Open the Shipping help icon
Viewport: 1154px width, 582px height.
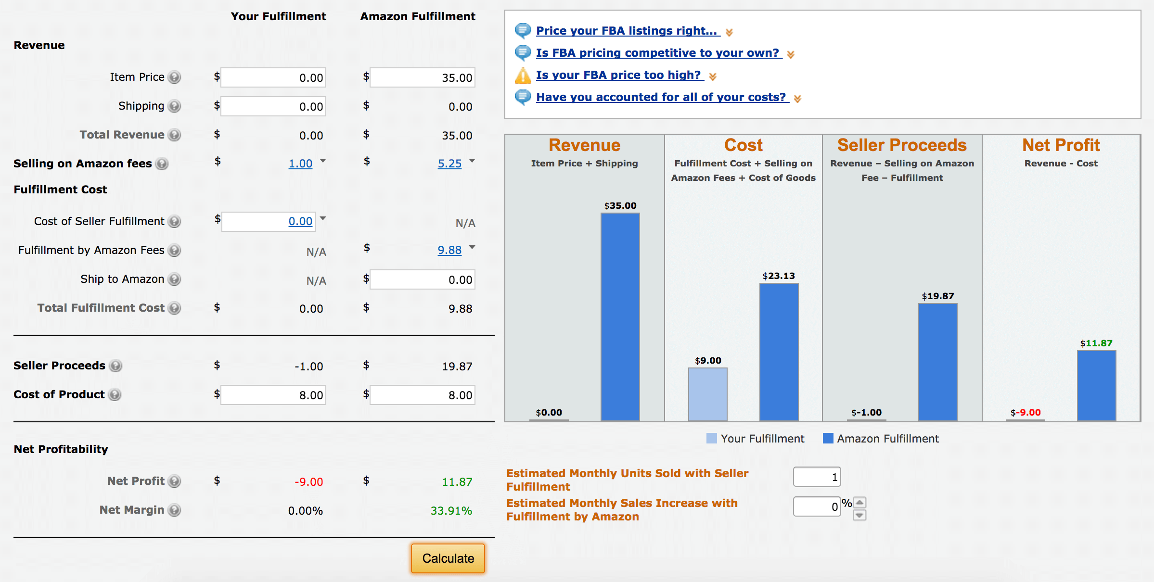(x=174, y=106)
